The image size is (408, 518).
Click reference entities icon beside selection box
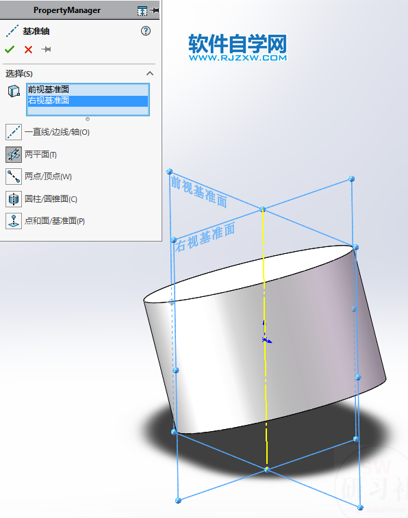coord(14,91)
